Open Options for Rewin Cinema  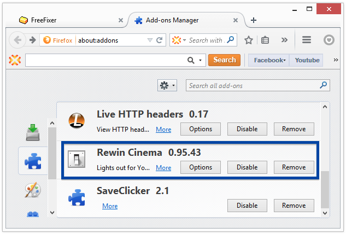click(201, 167)
